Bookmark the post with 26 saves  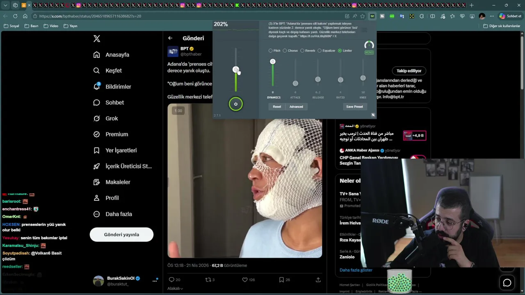281,280
